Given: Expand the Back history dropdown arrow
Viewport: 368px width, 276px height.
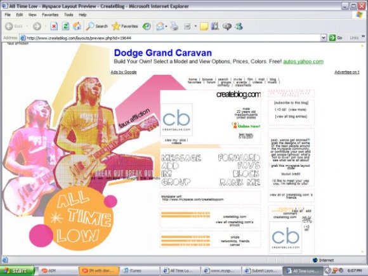Looking at the screenshot, I should (27, 26).
